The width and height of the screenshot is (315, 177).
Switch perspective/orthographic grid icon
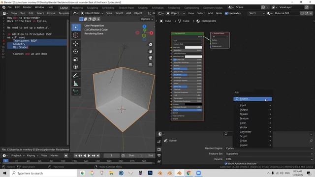150,64
